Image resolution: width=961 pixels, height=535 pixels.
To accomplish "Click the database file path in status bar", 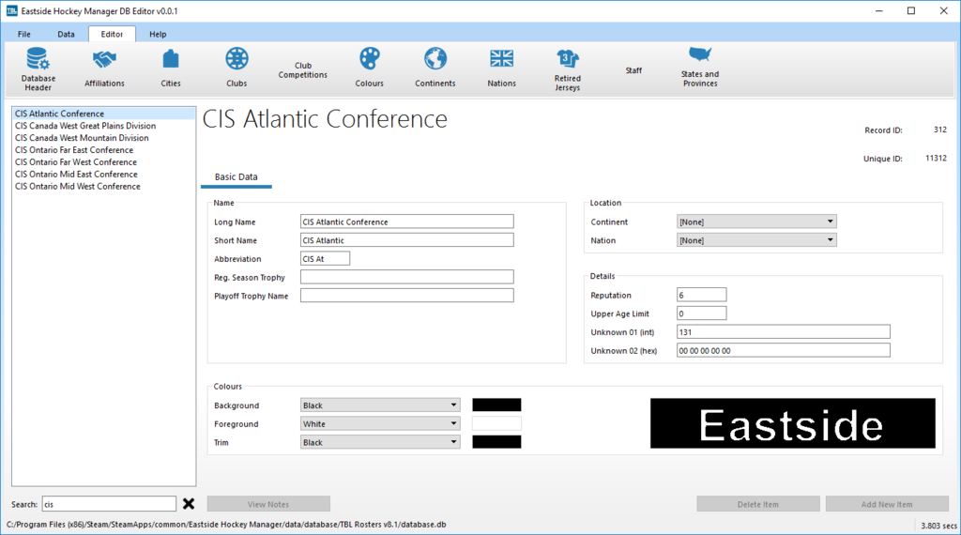I will tap(226, 525).
